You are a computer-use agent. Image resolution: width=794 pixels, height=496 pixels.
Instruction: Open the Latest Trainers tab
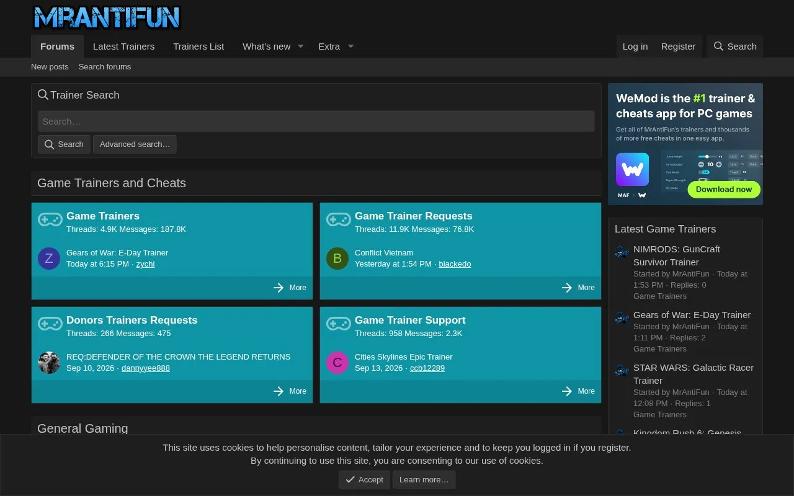pyautogui.click(x=123, y=46)
